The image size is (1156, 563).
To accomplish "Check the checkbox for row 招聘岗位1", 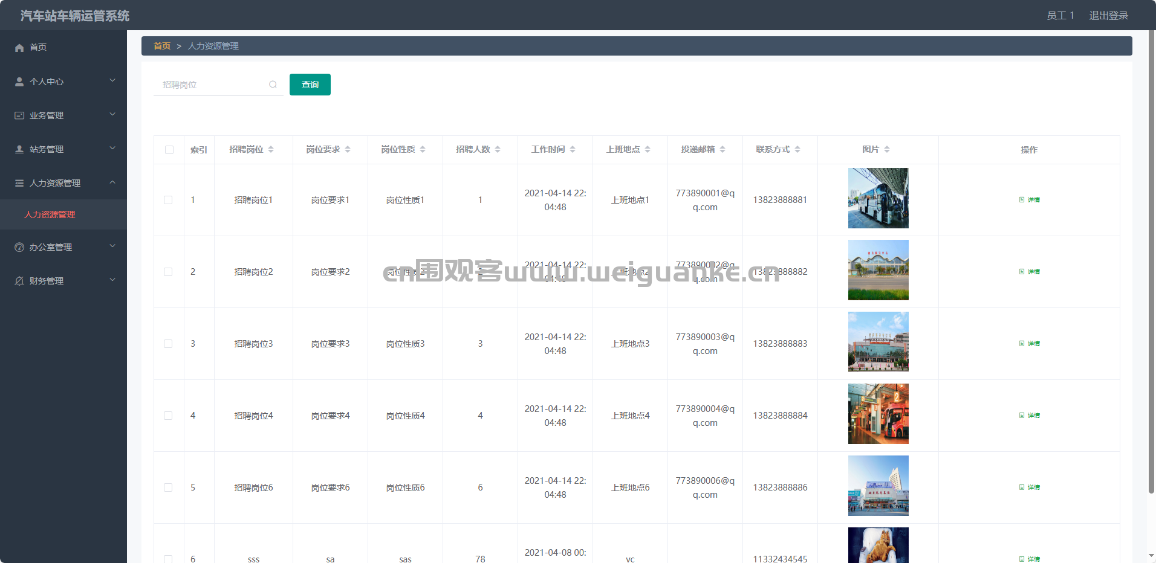I will [x=168, y=200].
